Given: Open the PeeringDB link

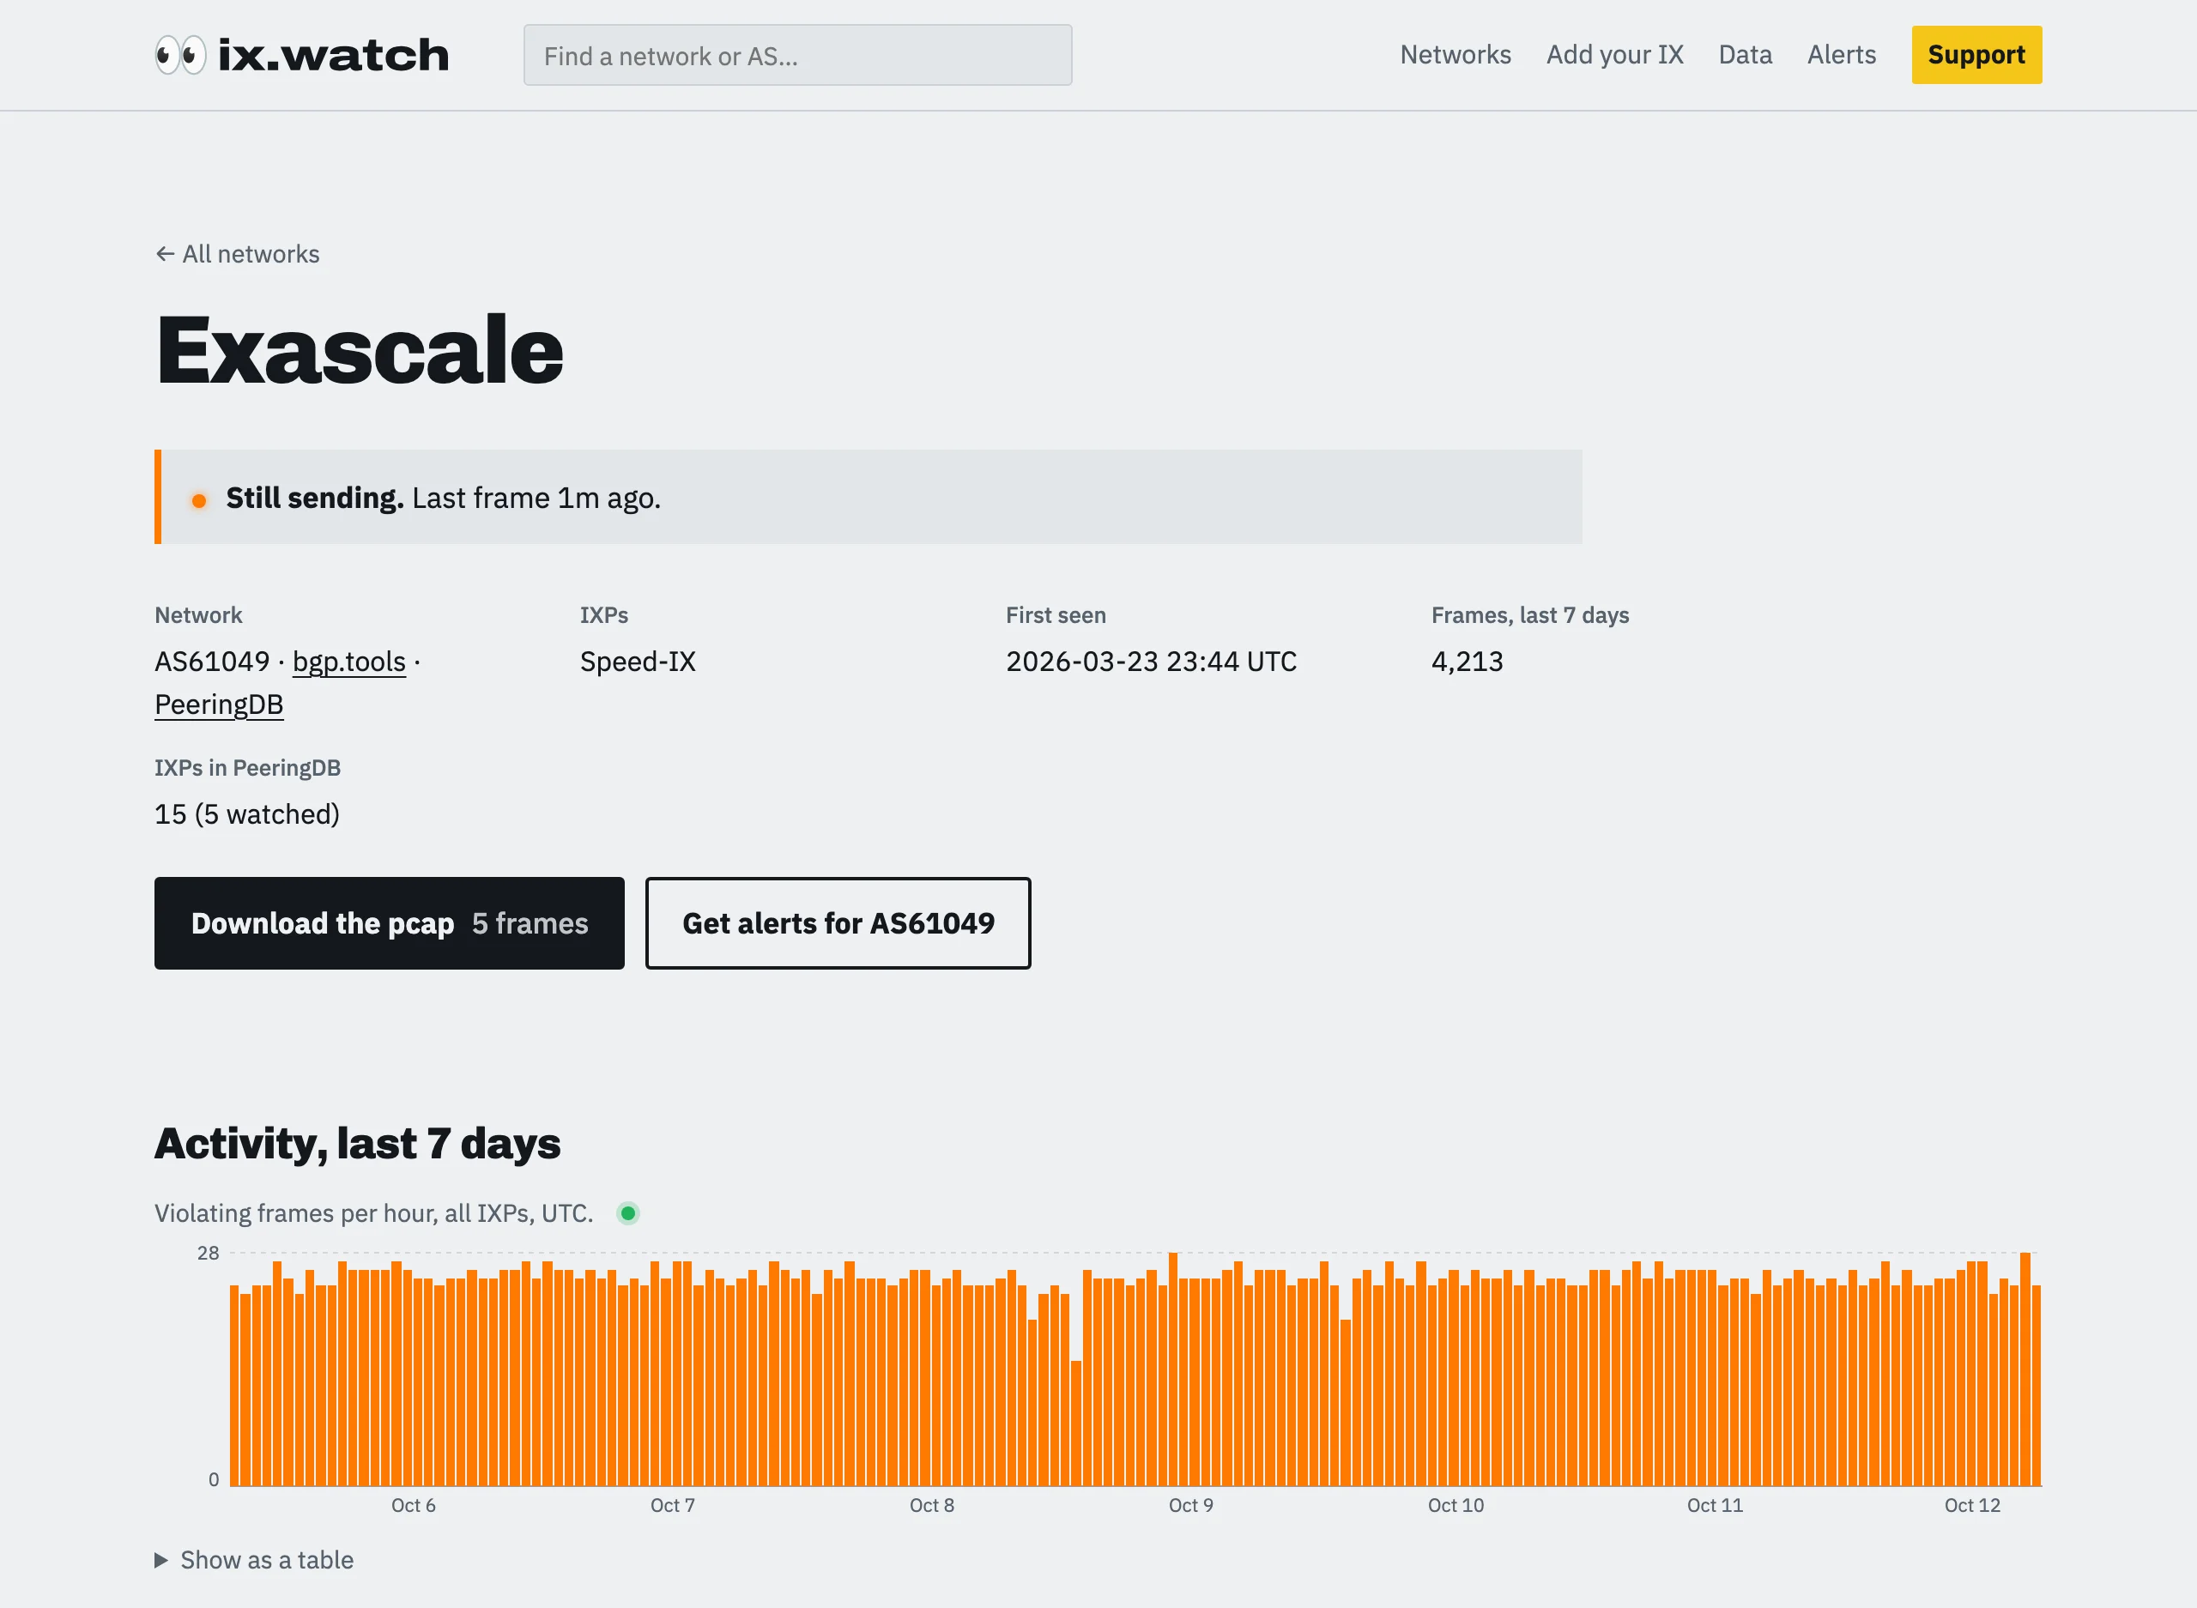Looking at the screenshot, I should 219,704.
